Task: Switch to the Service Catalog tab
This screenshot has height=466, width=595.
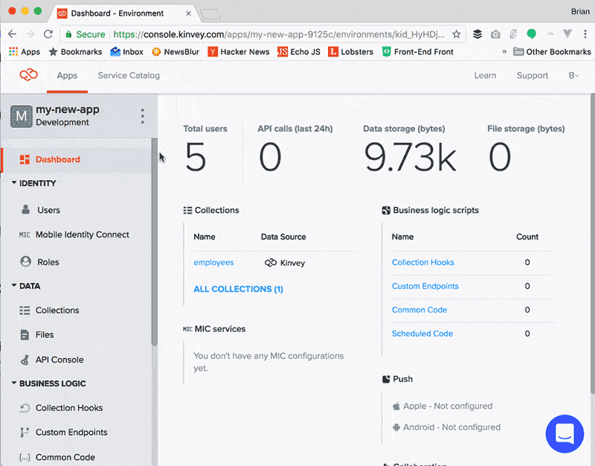Action: pyautogui.click(x=129, y=75)
